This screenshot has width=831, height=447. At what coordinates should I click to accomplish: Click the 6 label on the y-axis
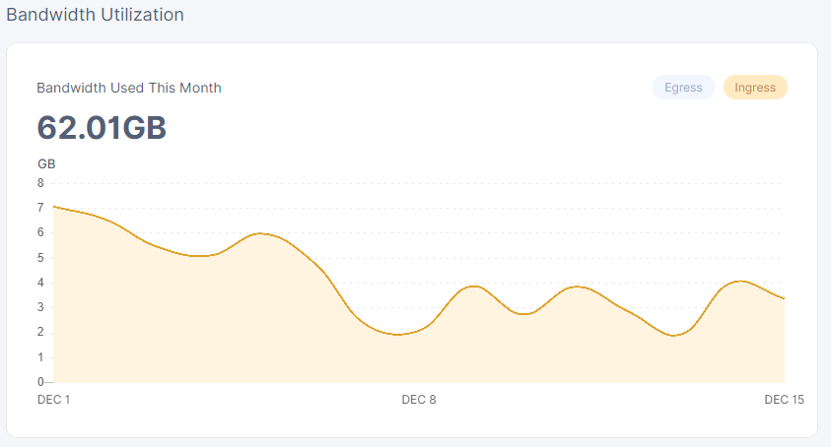click(40, 232)
